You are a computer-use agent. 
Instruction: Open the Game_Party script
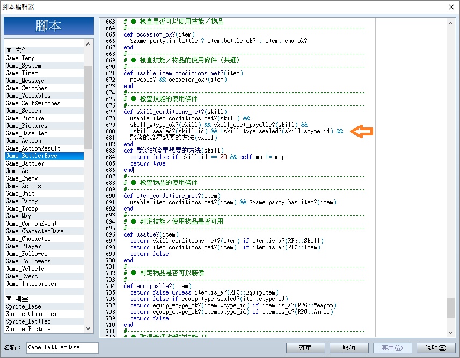pos(45,201)
